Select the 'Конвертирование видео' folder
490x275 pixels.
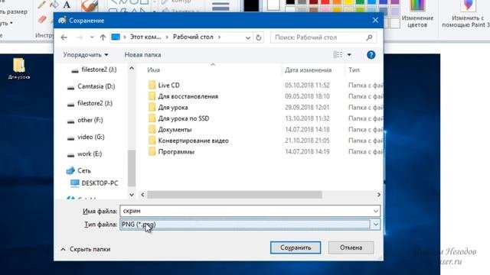193,141
